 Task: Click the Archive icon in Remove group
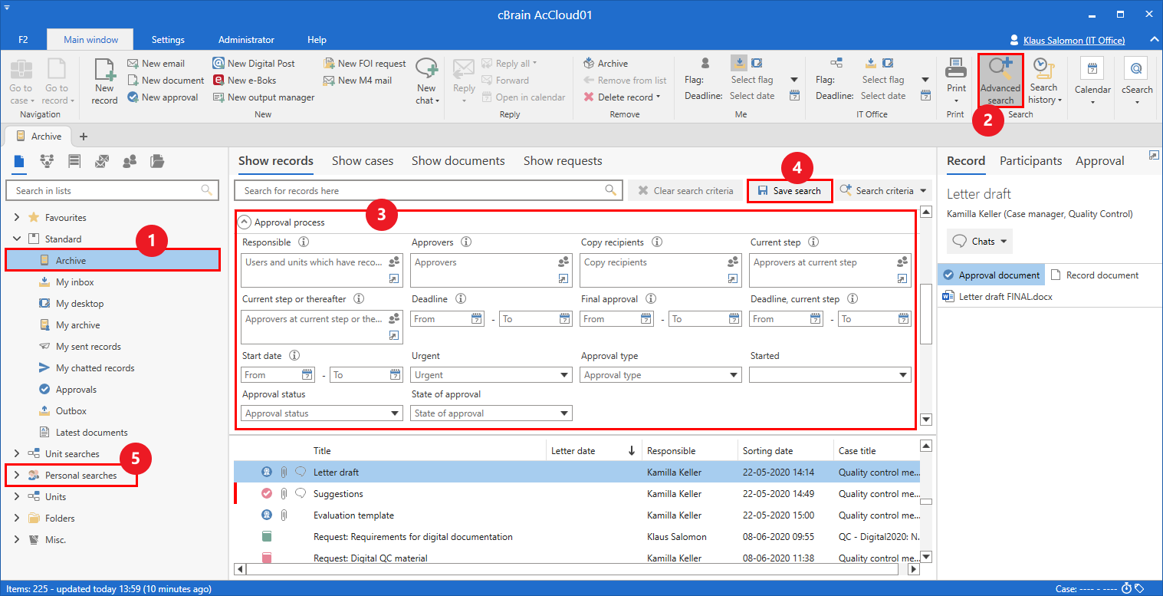click(x=590, y=64)
